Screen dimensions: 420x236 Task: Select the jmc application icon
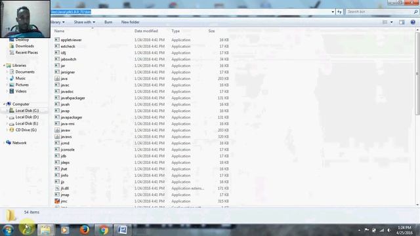click(x=57, y=201)
